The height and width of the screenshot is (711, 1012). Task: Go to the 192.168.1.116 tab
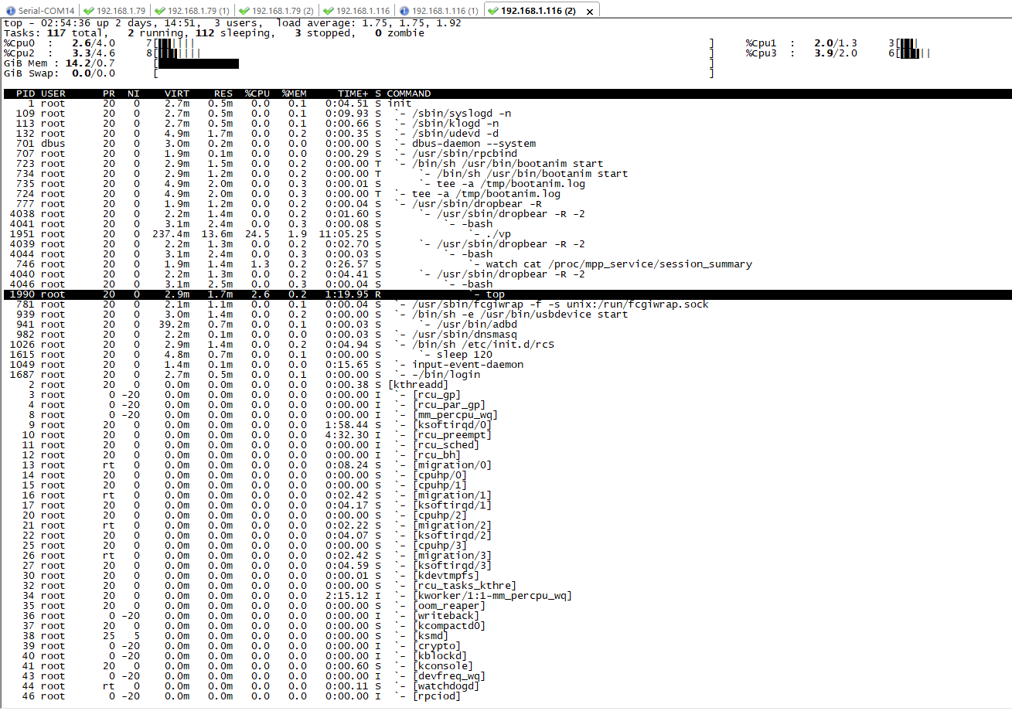[x=356, y=11]
